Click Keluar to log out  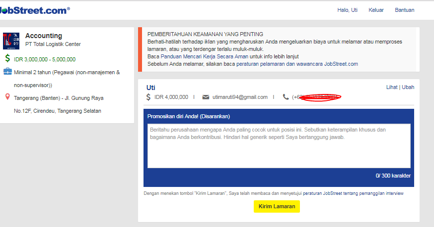point(376,10)
